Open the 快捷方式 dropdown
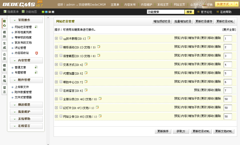The width and height of the screenshot is (240, 145). coord(225,4)
